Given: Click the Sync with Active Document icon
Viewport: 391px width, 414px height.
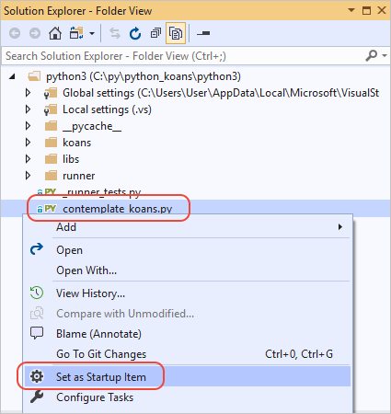Looking at the screenshot, I should 115,33.
